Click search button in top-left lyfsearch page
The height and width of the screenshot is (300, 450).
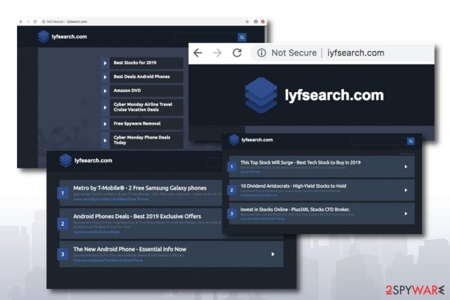pyautogui.click(x=242, y=37)
